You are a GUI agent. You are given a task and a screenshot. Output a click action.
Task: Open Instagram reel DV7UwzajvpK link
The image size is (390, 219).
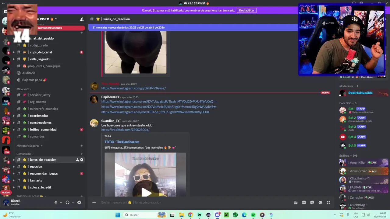pos(159,102)
